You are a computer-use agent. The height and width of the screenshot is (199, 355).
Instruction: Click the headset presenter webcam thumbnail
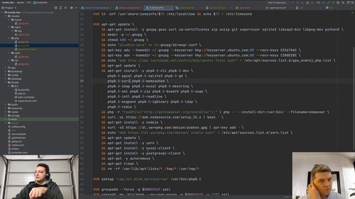39,177
